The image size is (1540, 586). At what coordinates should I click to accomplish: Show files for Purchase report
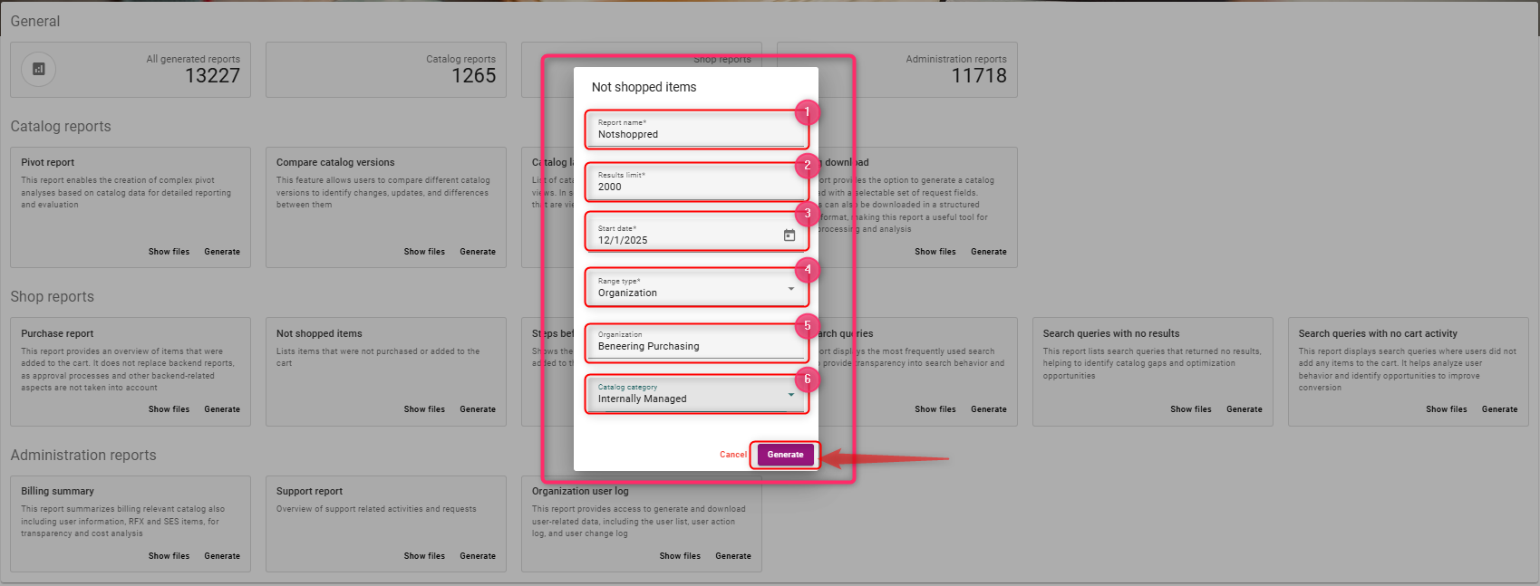click(x=169, y=409)
